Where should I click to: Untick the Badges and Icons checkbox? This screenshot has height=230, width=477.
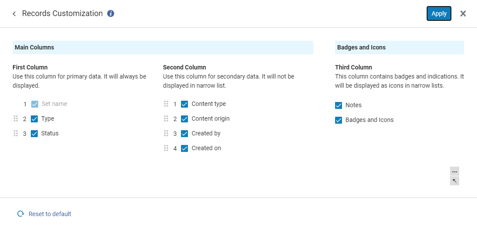coord(339,120)
